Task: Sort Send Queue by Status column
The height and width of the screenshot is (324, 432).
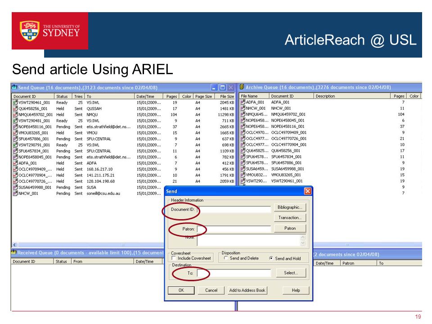Action: click(63, 96)
